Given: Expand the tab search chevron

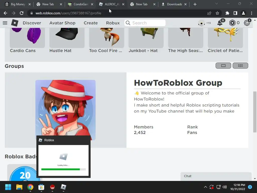Looking at the screenshot, I should pos(217,4).
